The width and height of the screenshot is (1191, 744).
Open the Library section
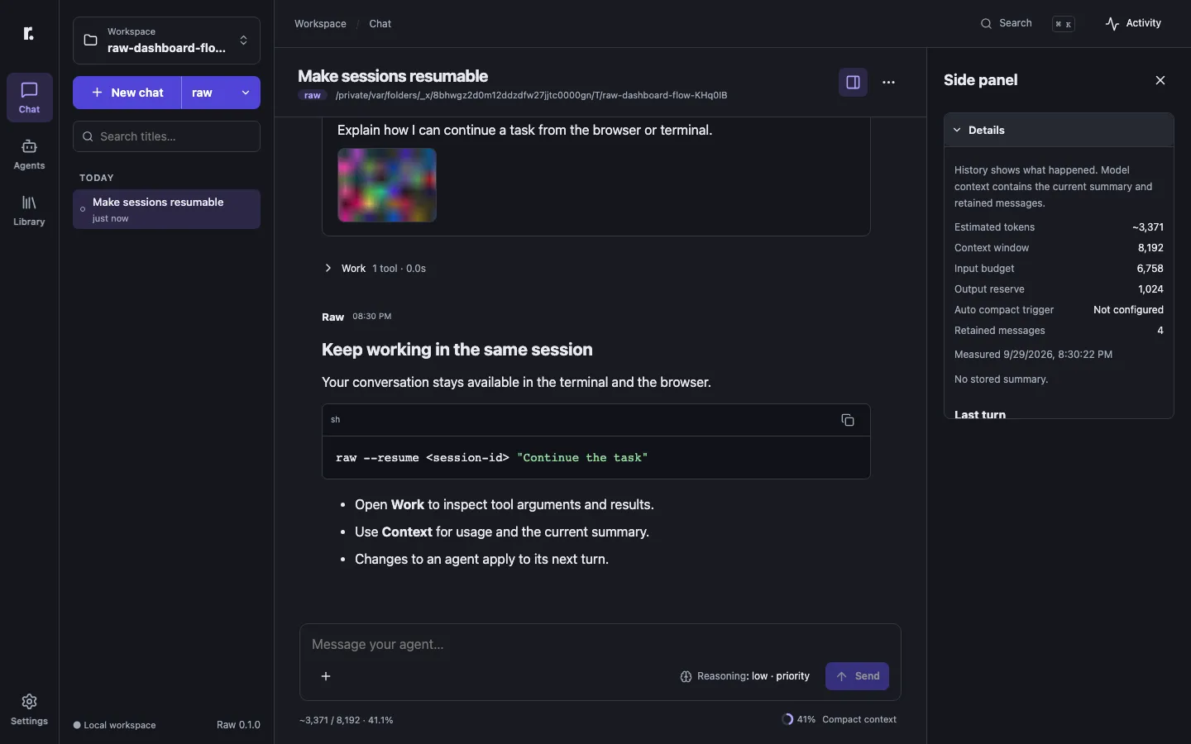pyautogui.click(x=30, y=210)
